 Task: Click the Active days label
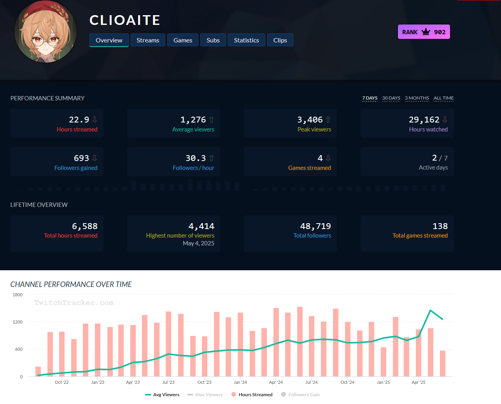pos(433,168)
